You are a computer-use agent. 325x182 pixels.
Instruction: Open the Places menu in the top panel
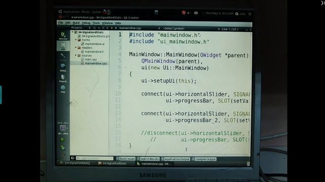pos(86,12)
